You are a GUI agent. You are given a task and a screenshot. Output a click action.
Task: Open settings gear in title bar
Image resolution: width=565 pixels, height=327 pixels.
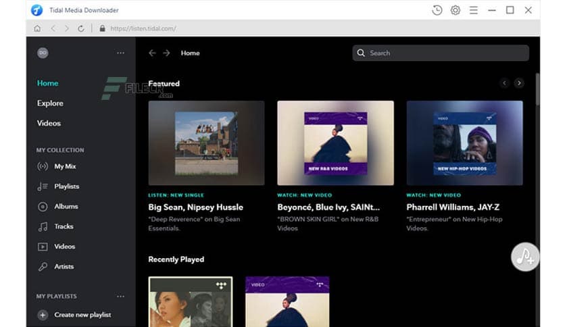(455, 10)
